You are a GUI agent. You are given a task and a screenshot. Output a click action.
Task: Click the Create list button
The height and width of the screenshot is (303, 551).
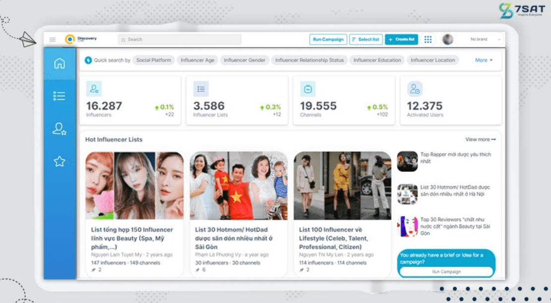(402, 39)
